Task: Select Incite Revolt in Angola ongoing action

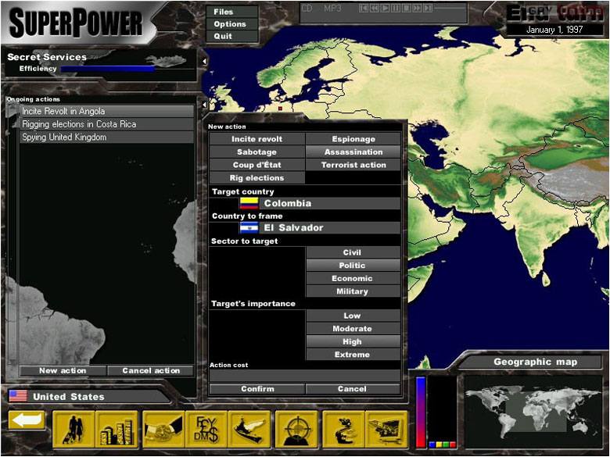Action: [106, 111]
